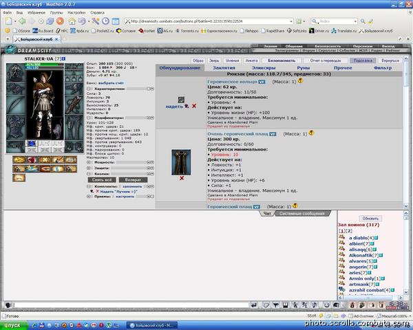413x330 pixels.
Task: Open the Windows Пуск start button
Action: tap(14, 325)
